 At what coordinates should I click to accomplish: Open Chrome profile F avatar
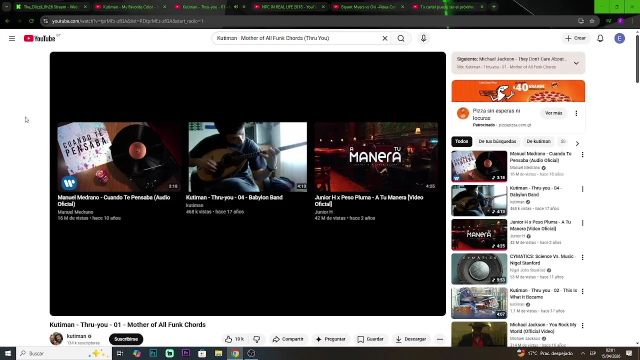tap(620, 21)
